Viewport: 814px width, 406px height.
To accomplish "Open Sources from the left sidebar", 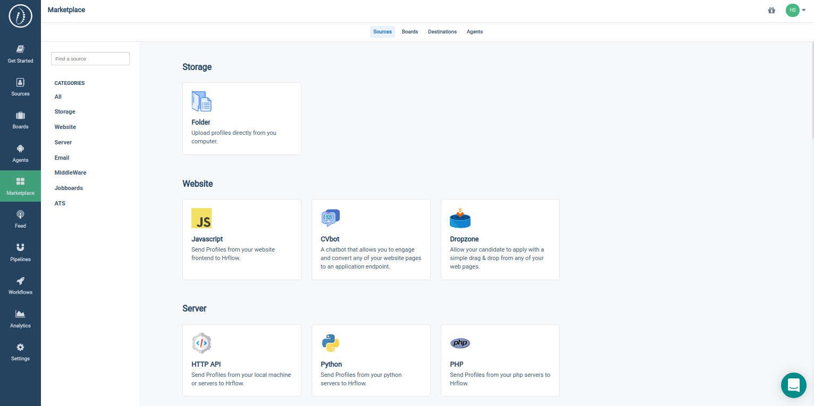I will point(20,87).
